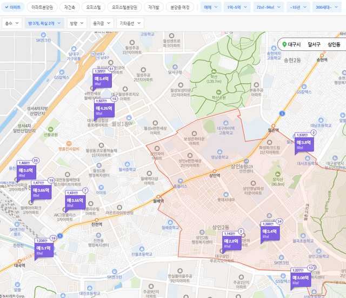Image resolution: width=346 pixels, height=298 pixels.
Task: Click the 월배역 subway station marker
Action: (x=158, y=197)
